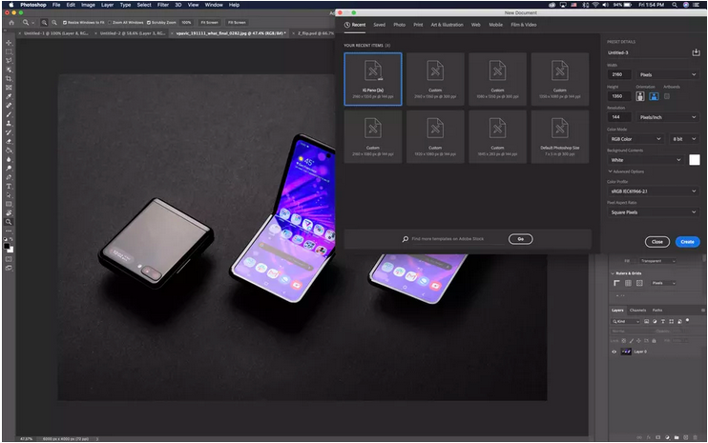Select the Clone Stamp tool

point(9,124)
